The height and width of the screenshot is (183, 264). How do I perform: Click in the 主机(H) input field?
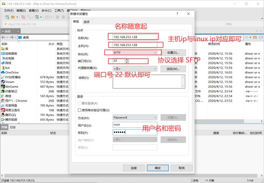coord(135,45)
